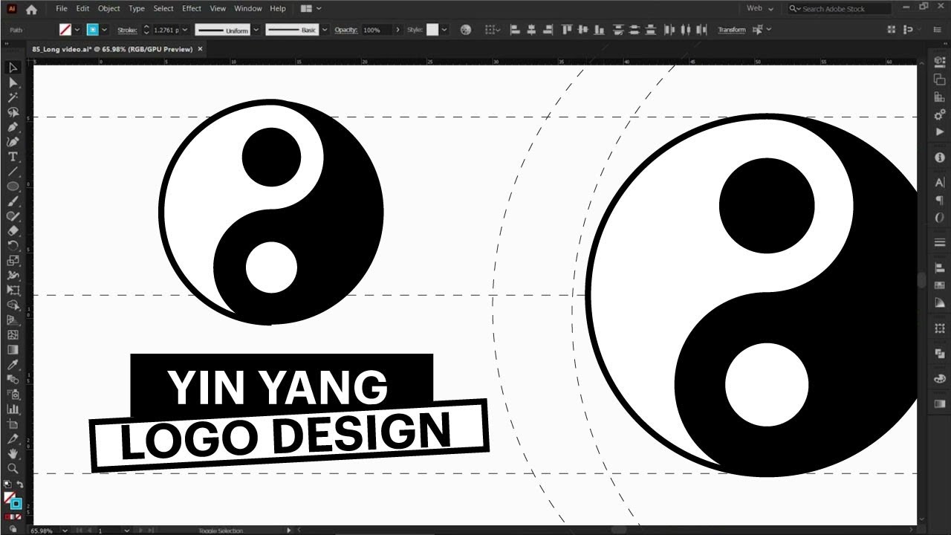The width and height of the screenshot is (951, 535).
Task: Select the Column Graph tool
Action: [13, 409]
